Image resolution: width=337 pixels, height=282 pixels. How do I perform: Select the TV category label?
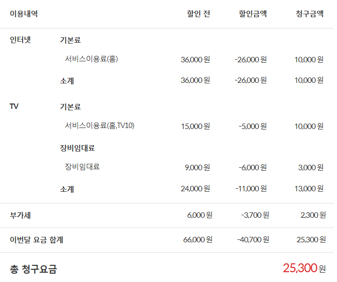[14, 106]
